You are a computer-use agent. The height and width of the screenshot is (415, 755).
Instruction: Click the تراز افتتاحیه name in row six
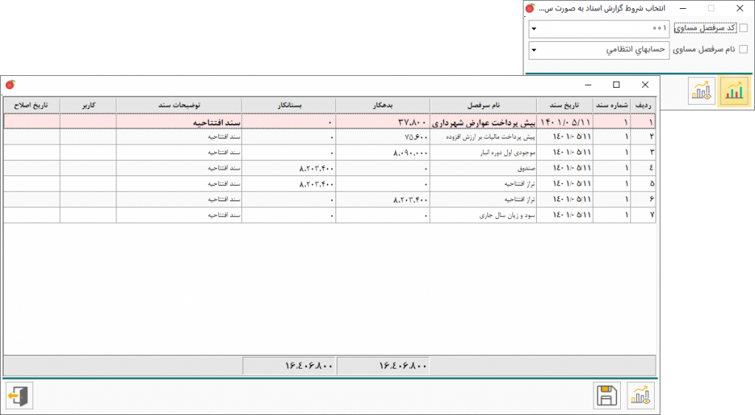tap(520, 199)
